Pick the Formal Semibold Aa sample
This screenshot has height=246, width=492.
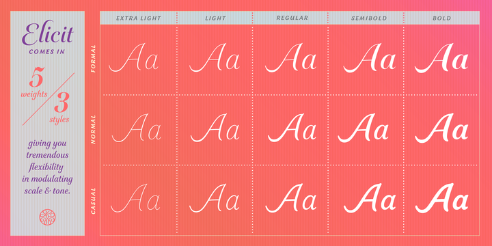[369, 57]
